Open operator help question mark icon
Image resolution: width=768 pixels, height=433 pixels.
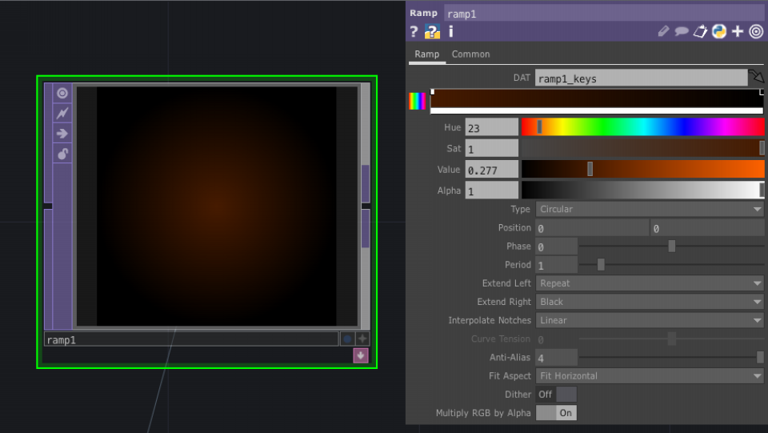click(414, 32)
